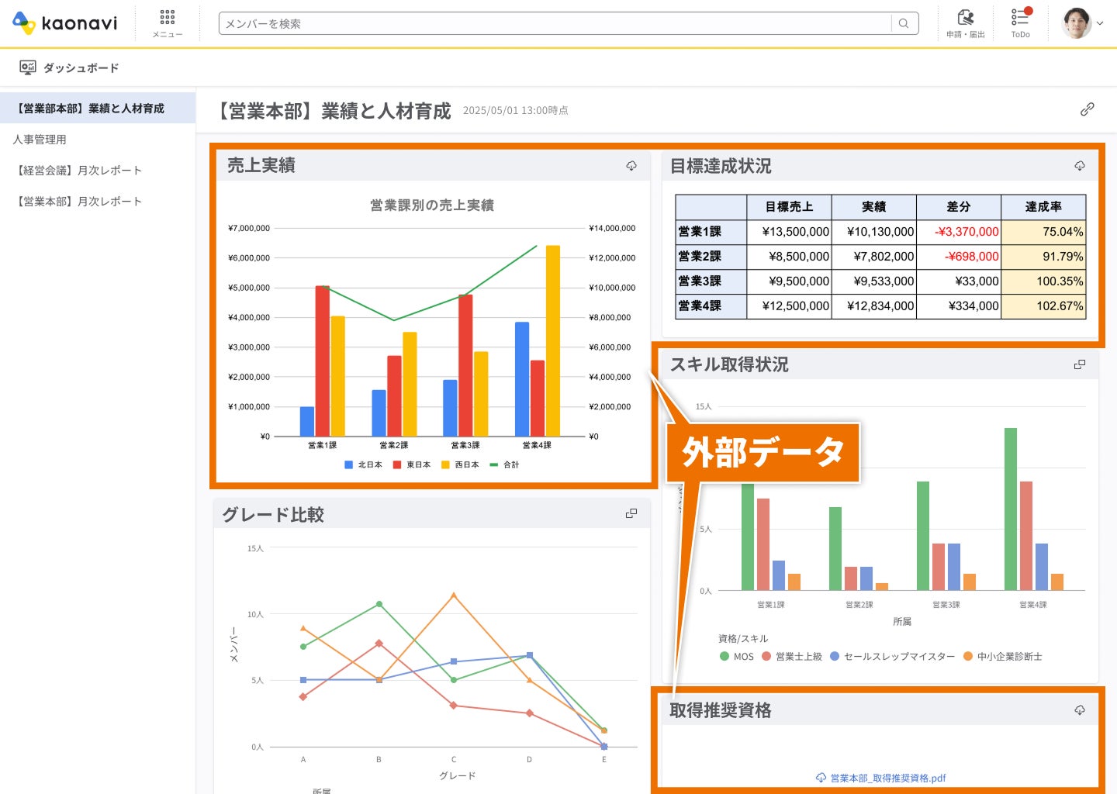Image resolution: width=1117 pixels, height=794 pixels.
Task: Click the 売上実績 panel title
Action: click(261, 165)
